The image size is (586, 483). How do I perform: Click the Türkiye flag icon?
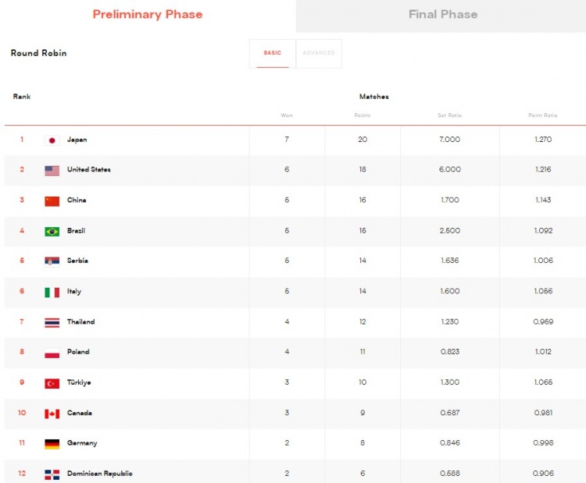pos(52,383)
